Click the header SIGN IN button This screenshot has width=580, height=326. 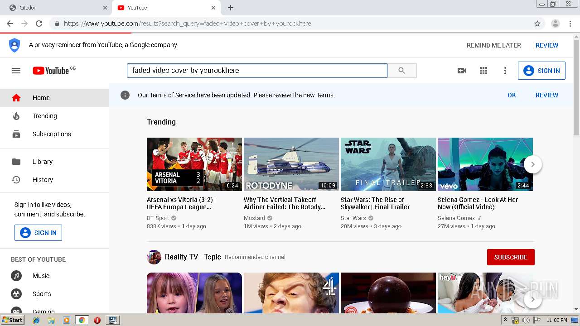(541, 71)
